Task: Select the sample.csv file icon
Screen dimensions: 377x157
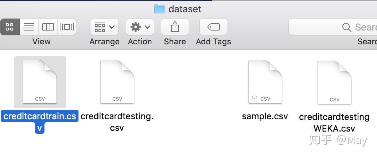Action: point(265,82)
